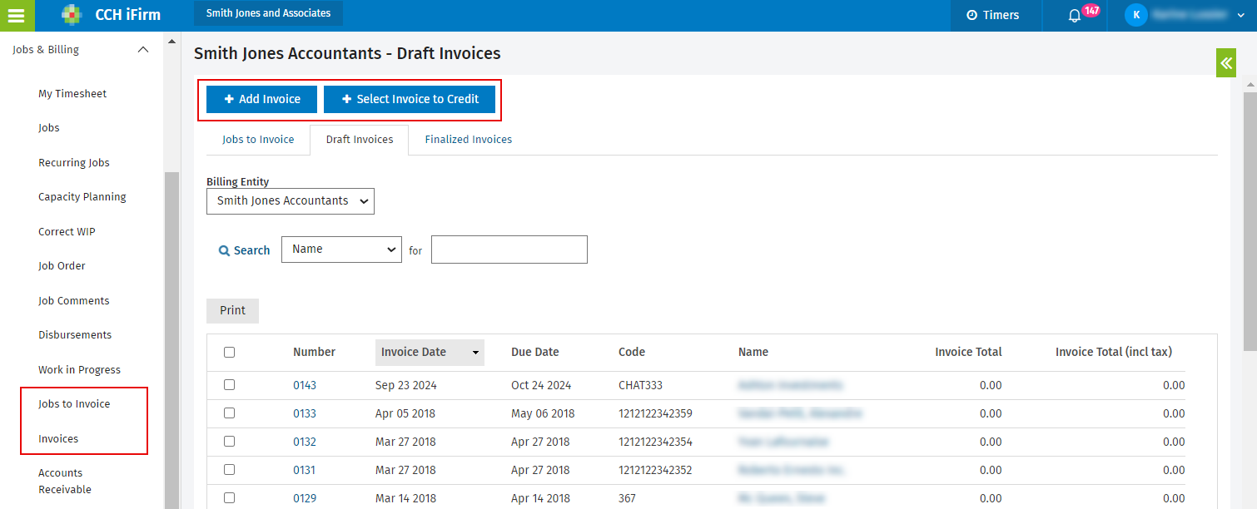Click the Search magnifier icon
The width and height of the screenshot is (1257, 509).
224,250
